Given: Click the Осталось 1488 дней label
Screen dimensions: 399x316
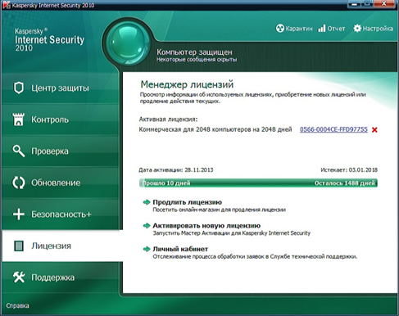Looking at the screenshot, I should (345, 183).
